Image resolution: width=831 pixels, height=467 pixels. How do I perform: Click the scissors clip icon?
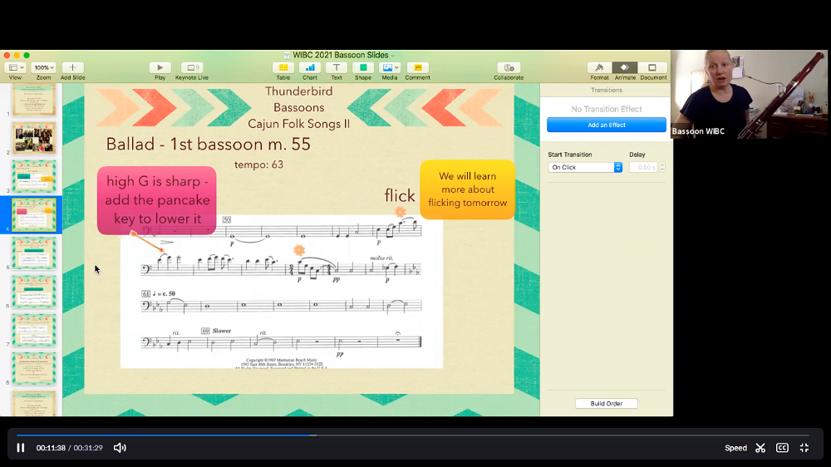click(x=760, y=448)
